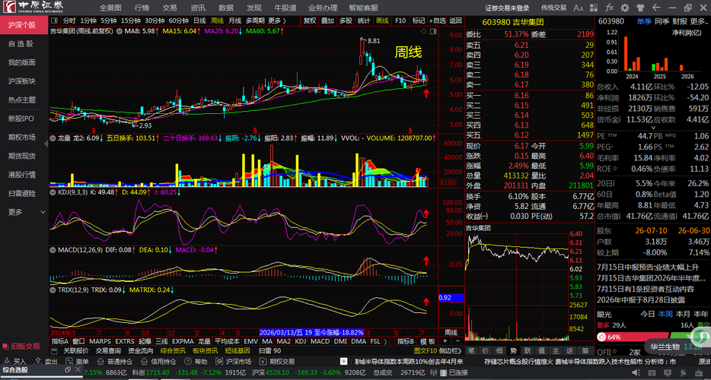The image size is (711, 380).
Task: Click the 帮助 help icon
Action: (x=187, y=362)
